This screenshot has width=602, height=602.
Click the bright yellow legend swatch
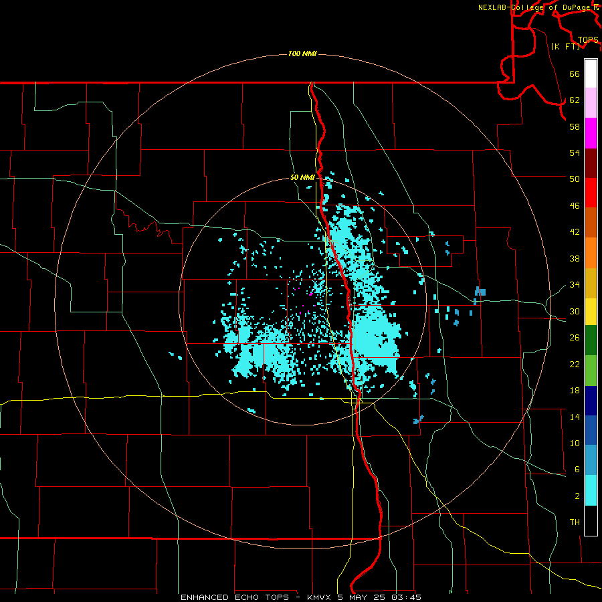click(x=591, y=311)
